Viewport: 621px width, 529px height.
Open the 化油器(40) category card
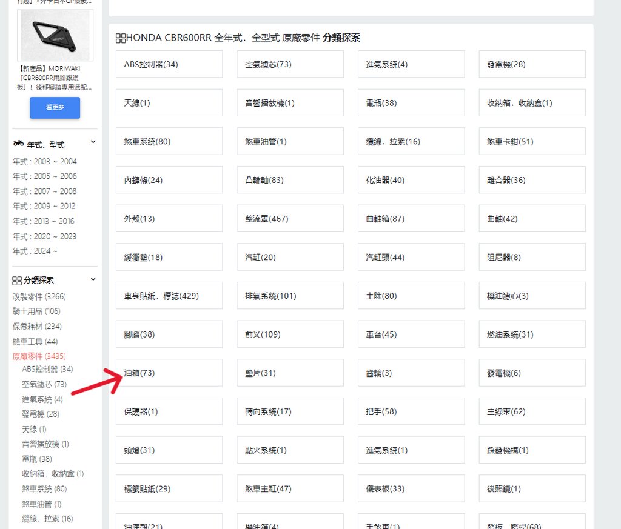[x=411, y=180]
